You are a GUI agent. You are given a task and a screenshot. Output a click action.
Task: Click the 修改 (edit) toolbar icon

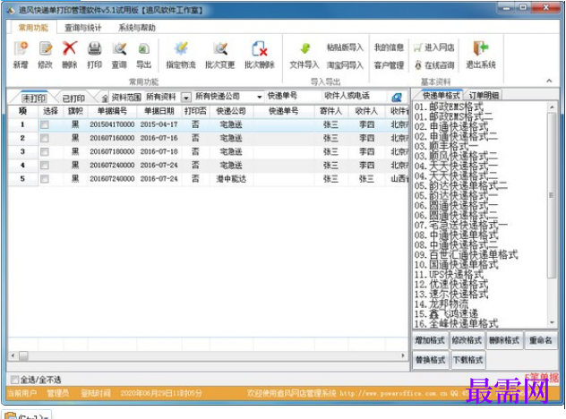pos(46,48)
